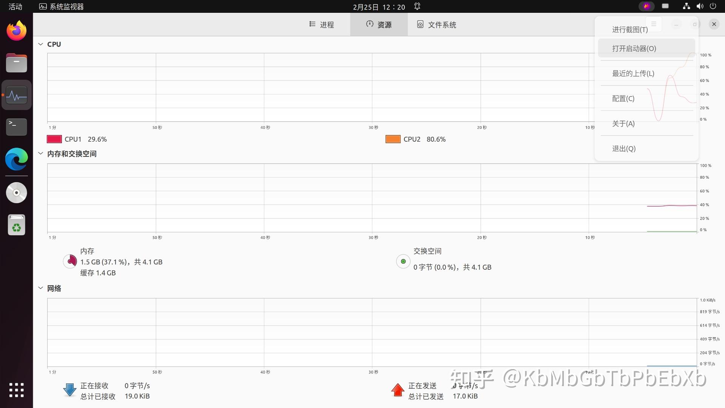The height and width of the screenshot is (408, 725).
Task: Click the disc drive dock icon
Action: 17,193
